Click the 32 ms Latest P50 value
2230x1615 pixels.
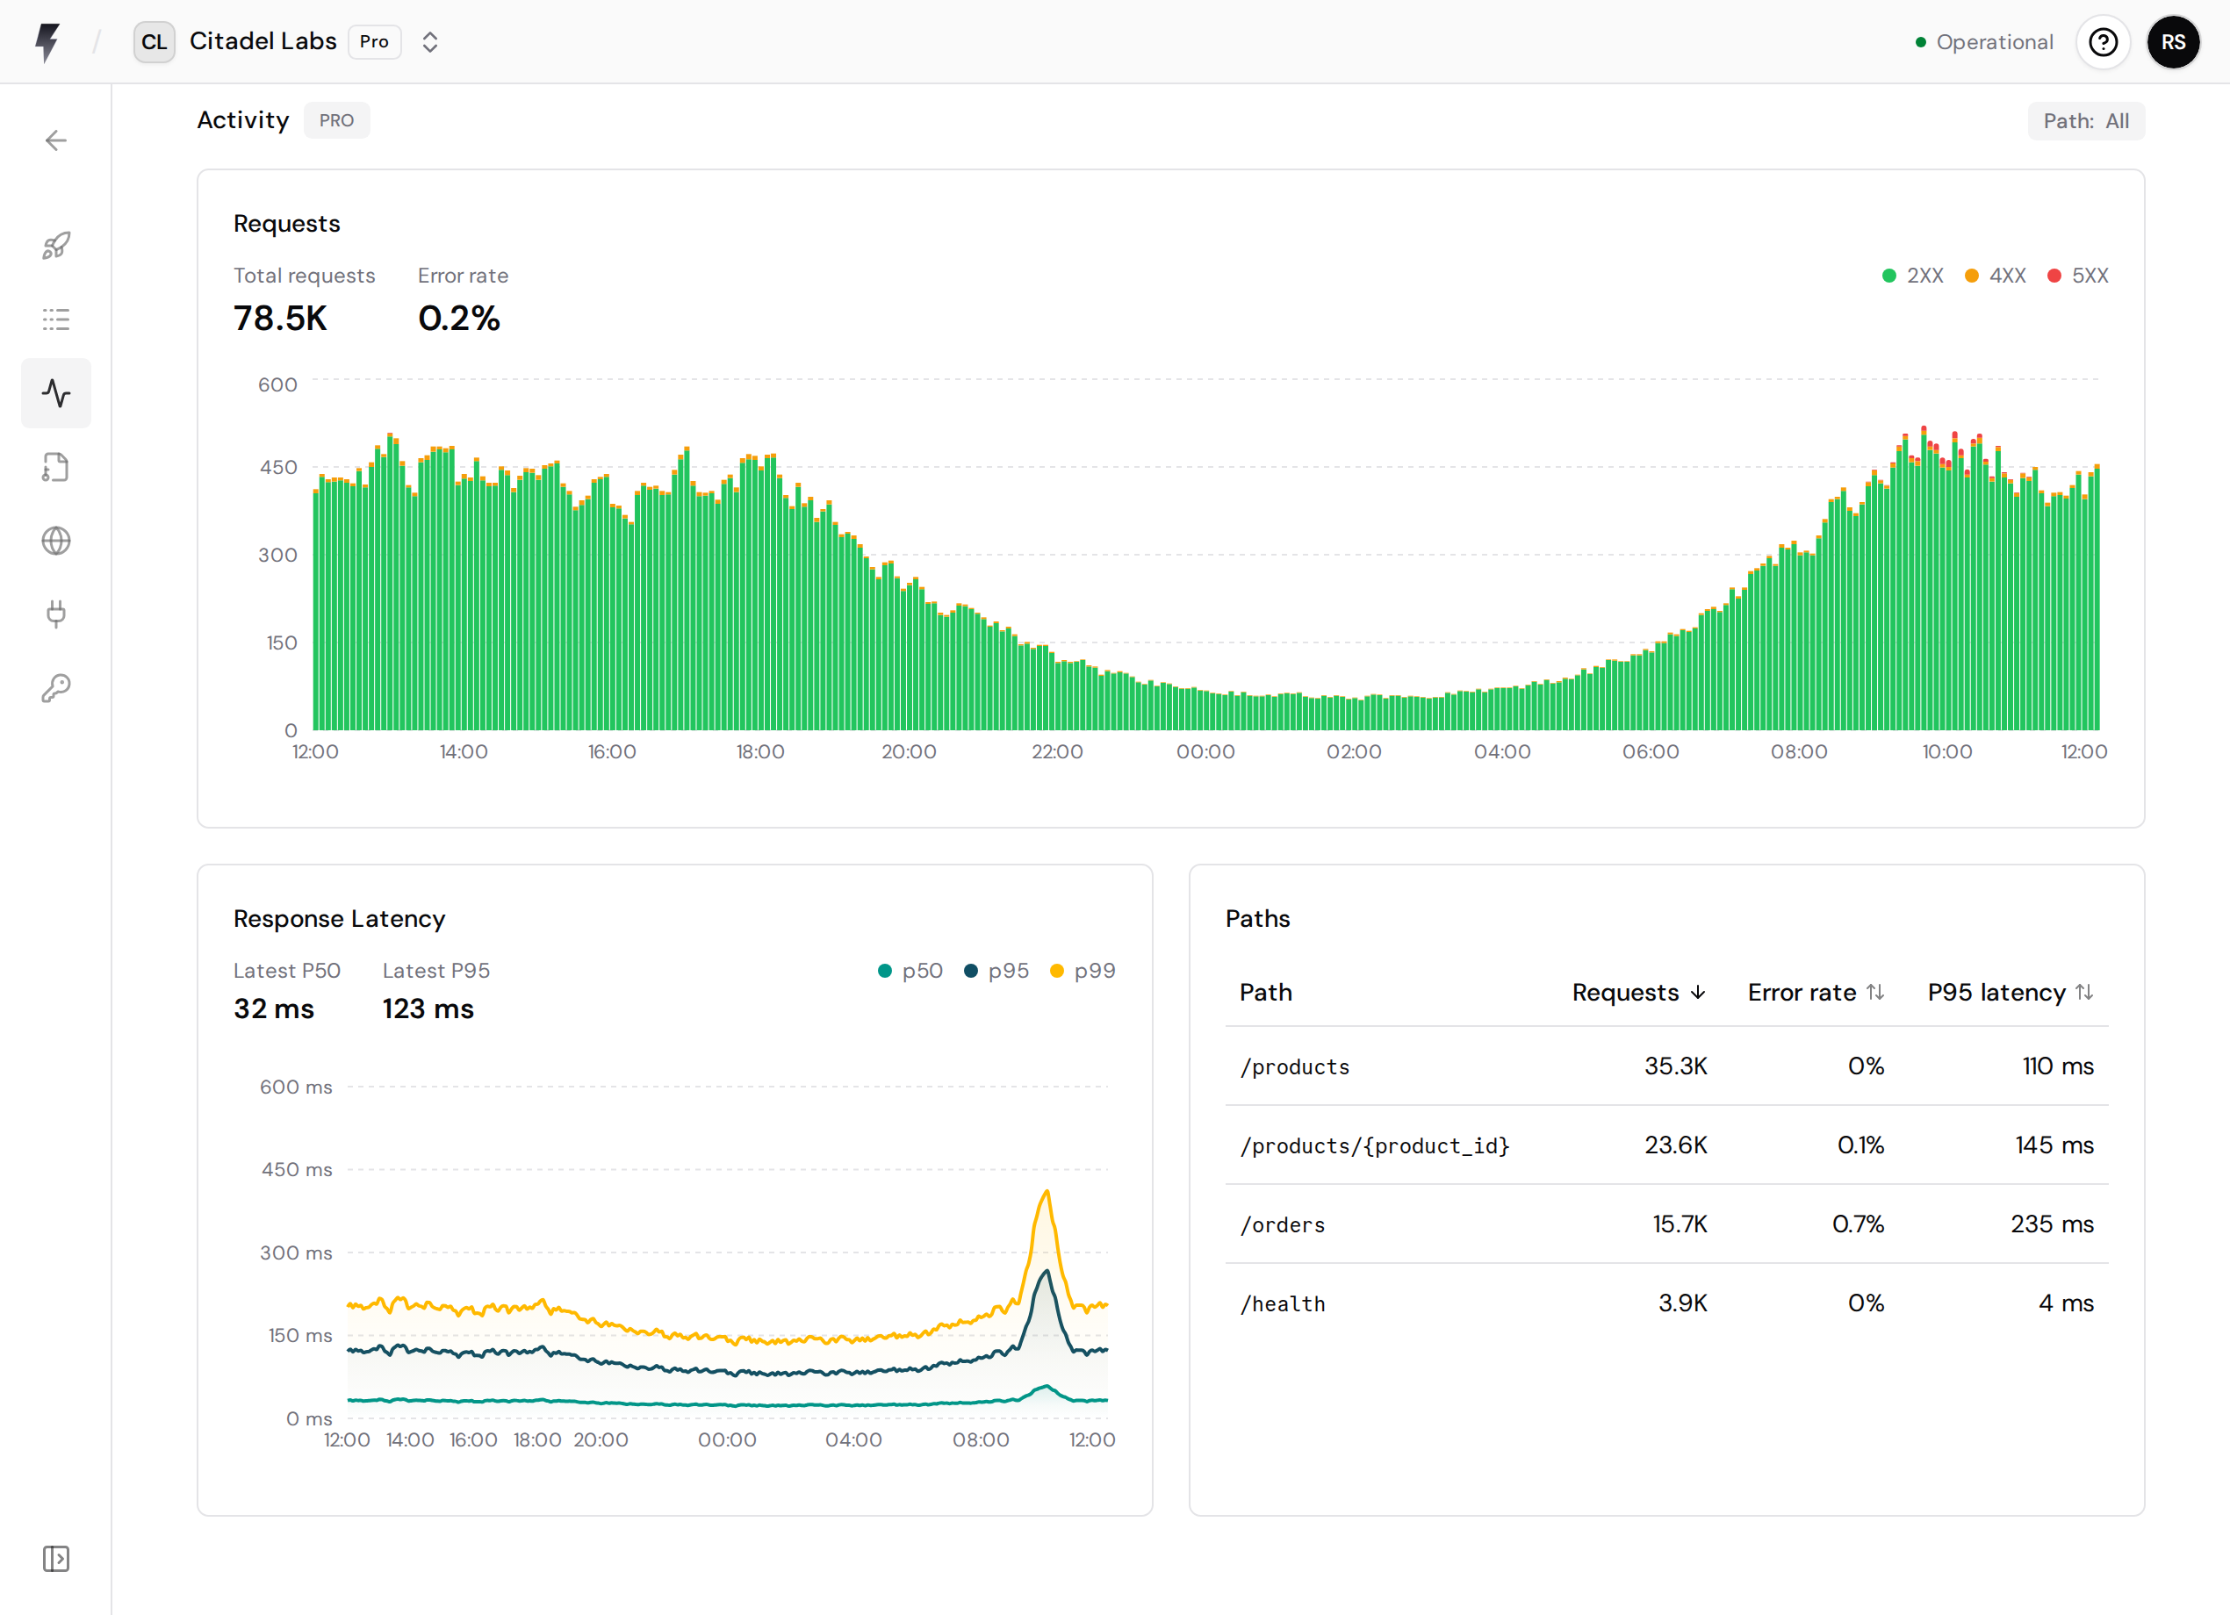(x=273, y=1009)
